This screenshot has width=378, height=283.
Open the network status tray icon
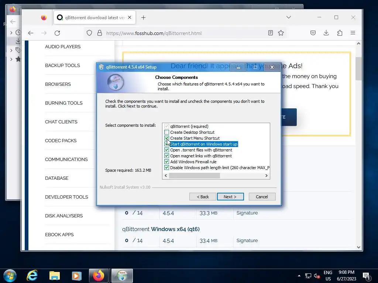pos(308,276)
